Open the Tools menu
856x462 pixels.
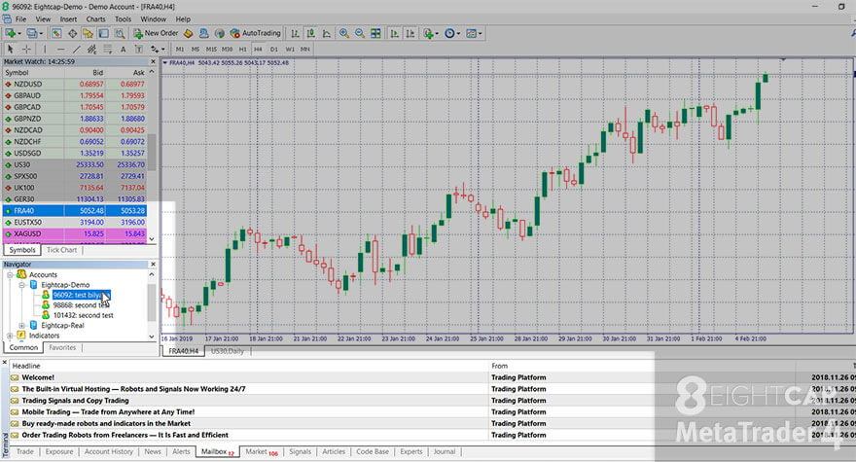click(123, 19)
